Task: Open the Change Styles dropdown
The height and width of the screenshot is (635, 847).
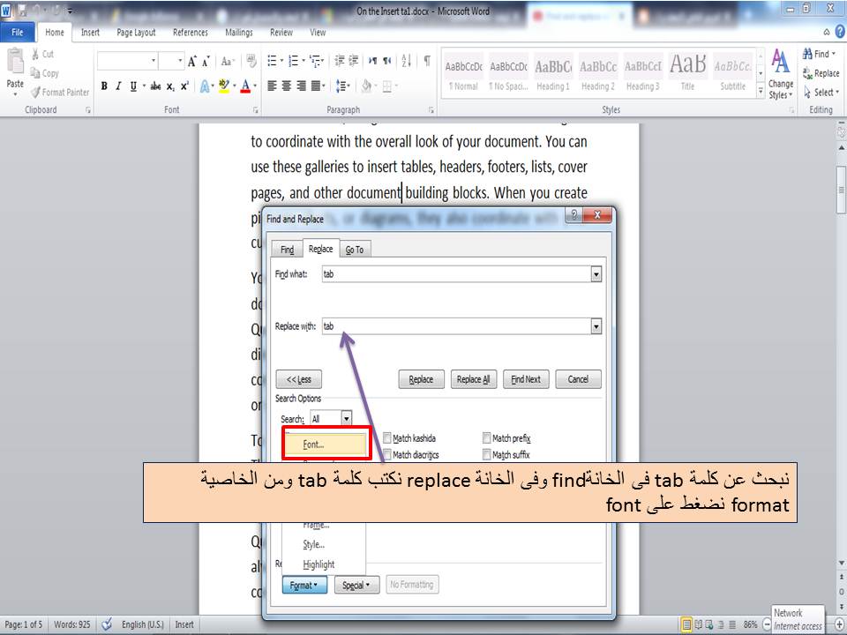Action: tap(781, 74)
